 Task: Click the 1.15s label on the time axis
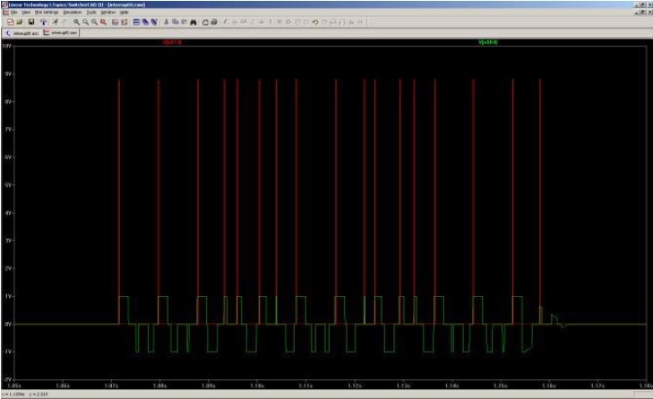coord(500,386)
